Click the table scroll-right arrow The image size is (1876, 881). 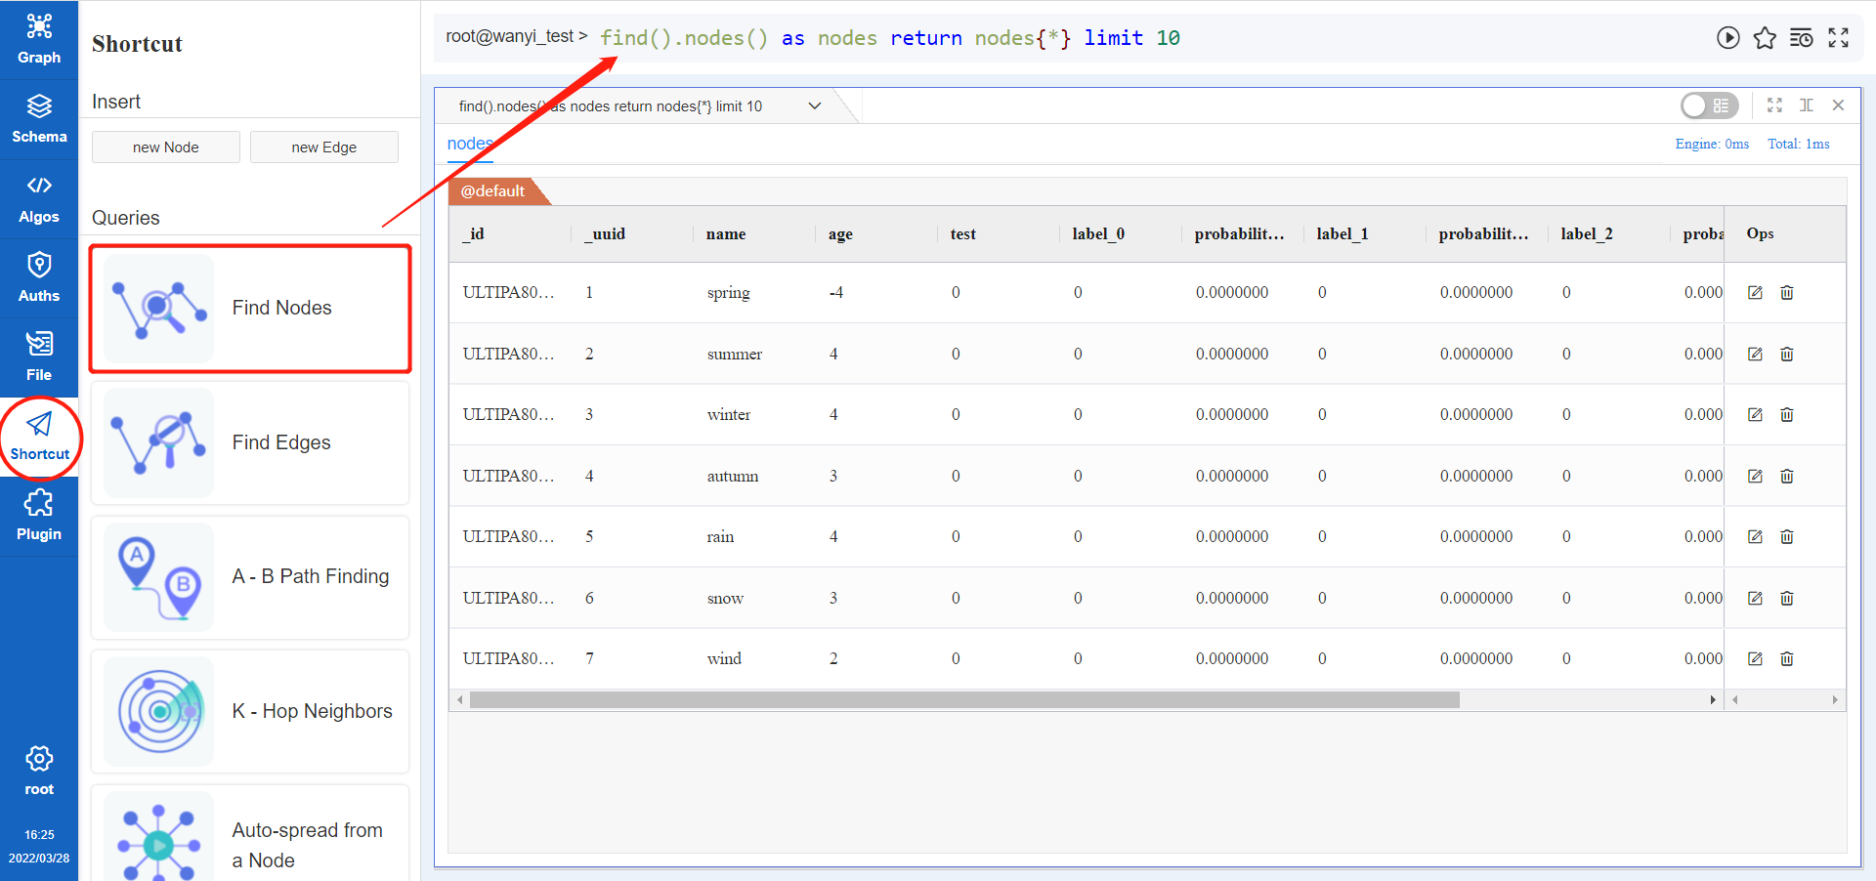1712,699
